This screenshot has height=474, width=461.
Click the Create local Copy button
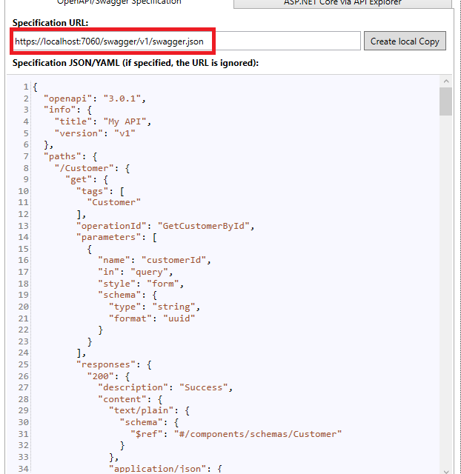tap(405, 41)
